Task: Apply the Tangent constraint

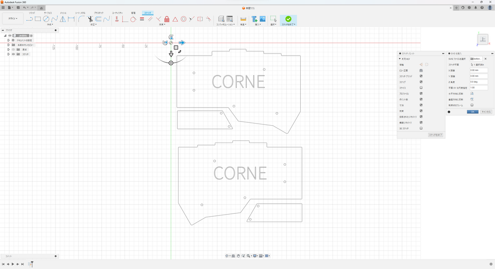Action: (133, 19)
